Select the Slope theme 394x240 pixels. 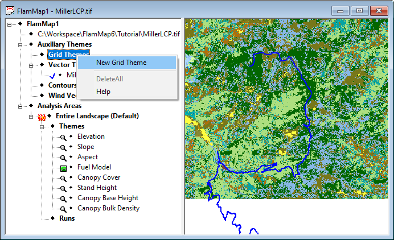coord(85,147)
